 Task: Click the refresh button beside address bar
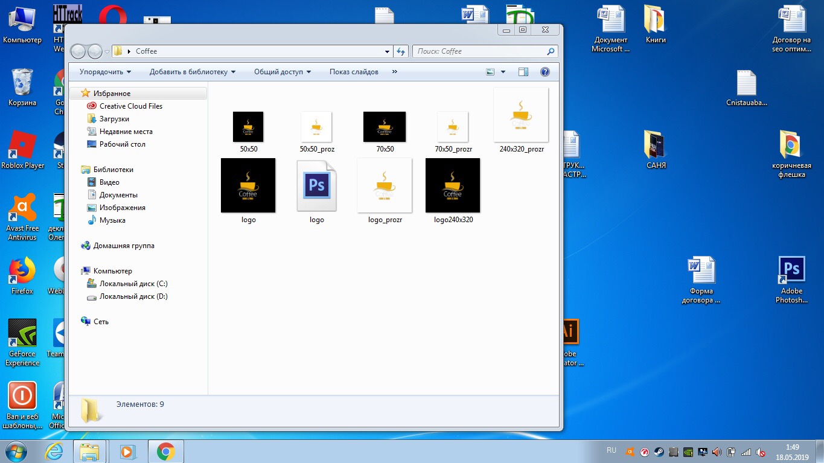click(x=401, y=52)
